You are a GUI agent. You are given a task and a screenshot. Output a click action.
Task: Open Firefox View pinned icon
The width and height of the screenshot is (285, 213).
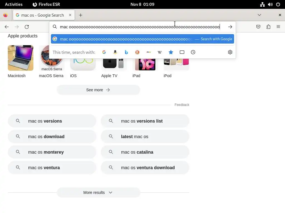[6, 15]
